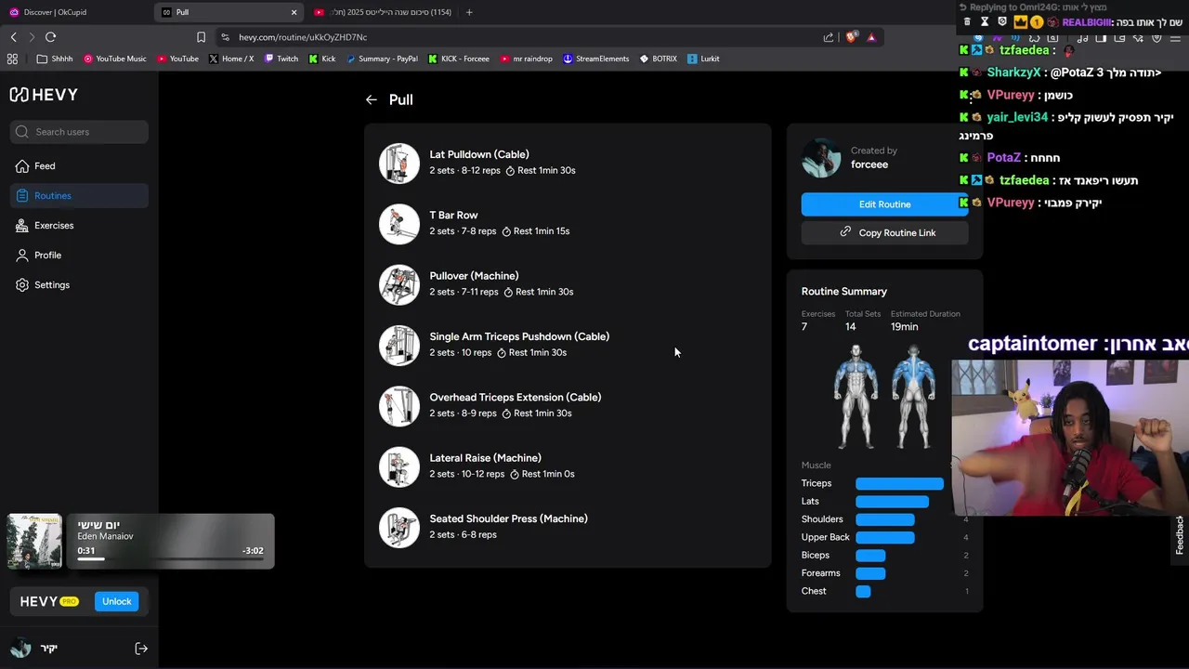The image size is (1189, 669).
Task: Open the Lurkit bookmark
Action: pos(703,59)
